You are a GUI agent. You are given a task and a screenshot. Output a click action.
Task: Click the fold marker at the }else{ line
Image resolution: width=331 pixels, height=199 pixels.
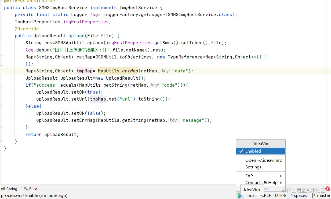click(x=2, y=106)
